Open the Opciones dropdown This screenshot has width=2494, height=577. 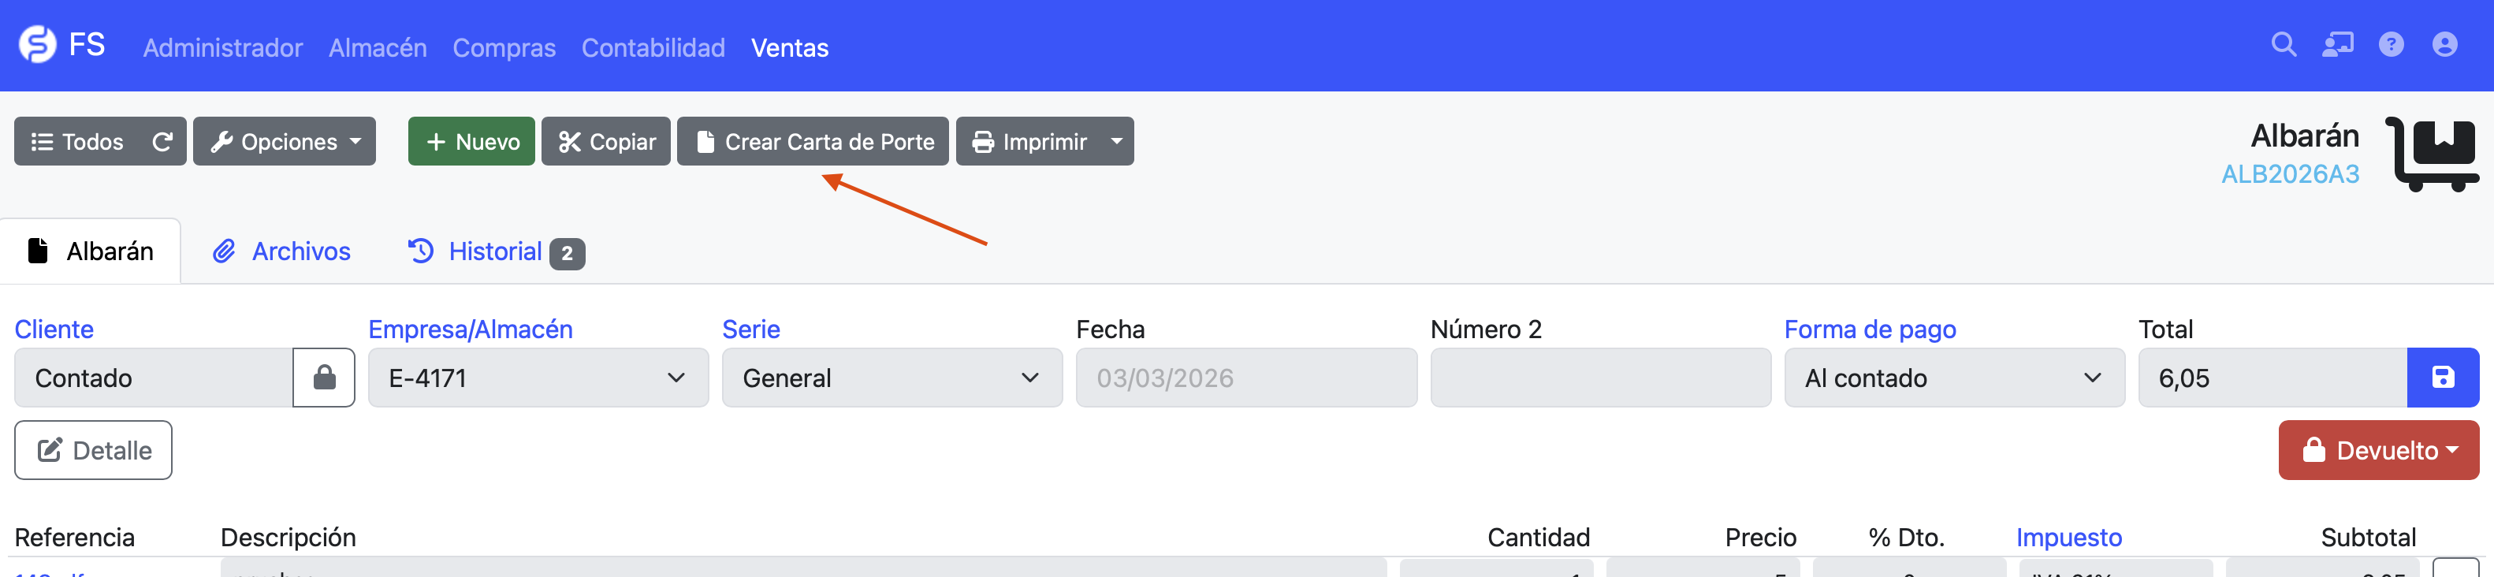(284, 141)
